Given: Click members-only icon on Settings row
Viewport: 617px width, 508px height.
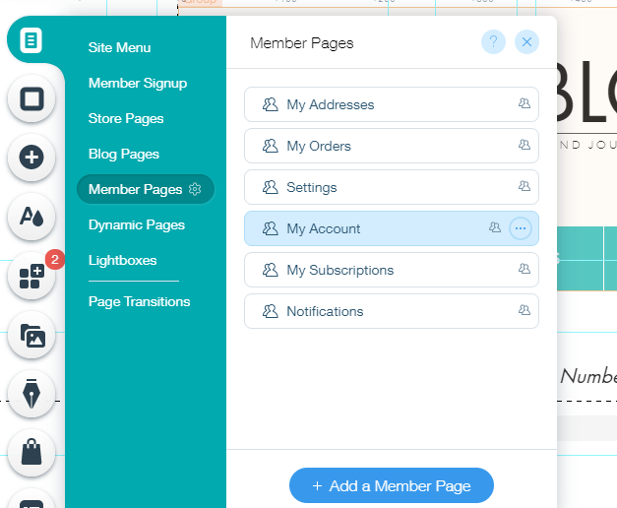Looking at the screenshot, I should 524,186.
